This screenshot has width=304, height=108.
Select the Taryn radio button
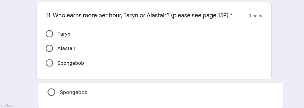coord(49,34)
